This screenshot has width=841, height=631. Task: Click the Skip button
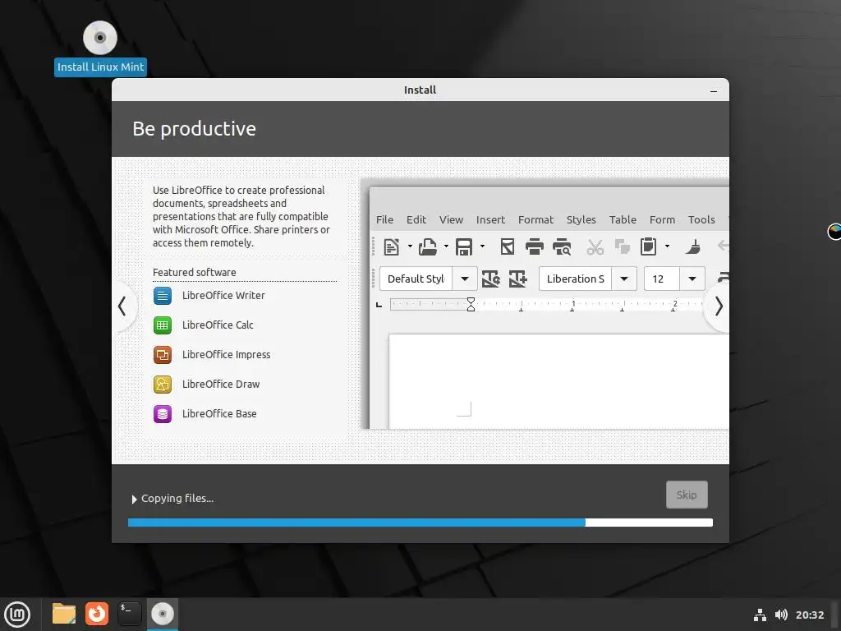[x=687, y=495]
